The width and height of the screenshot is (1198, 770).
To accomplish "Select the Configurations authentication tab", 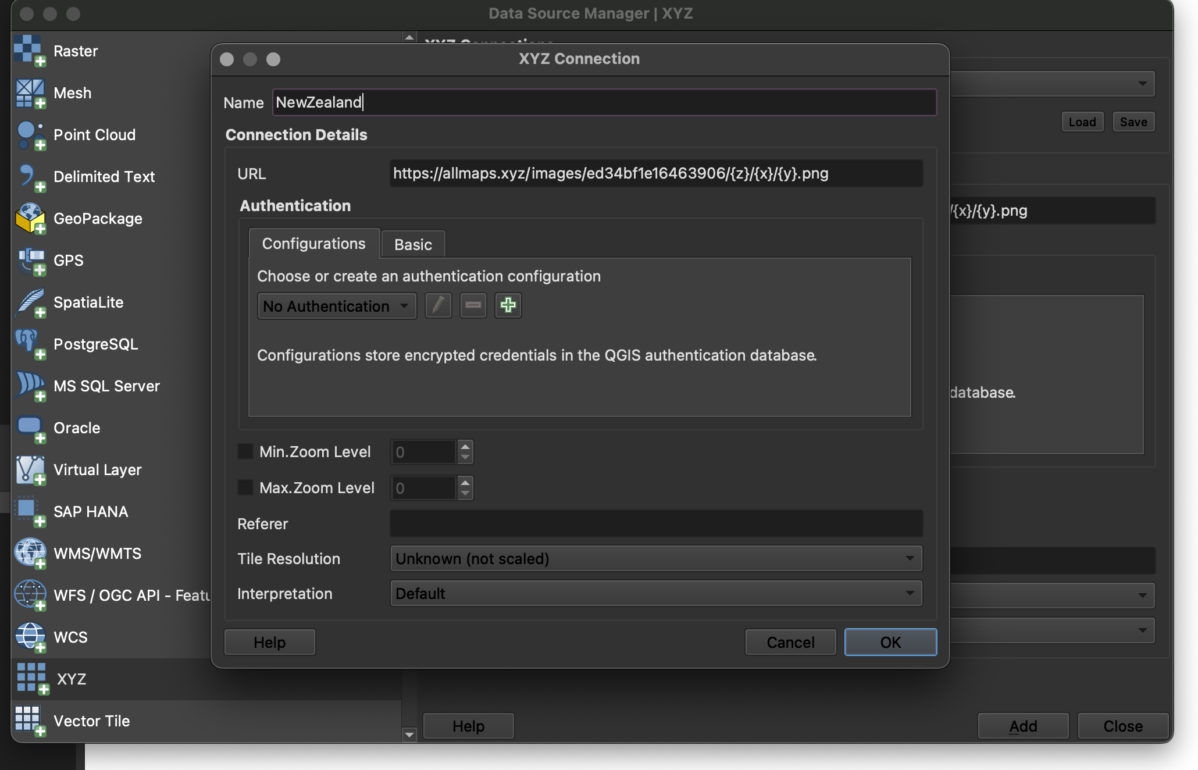I will pos(314,244).
